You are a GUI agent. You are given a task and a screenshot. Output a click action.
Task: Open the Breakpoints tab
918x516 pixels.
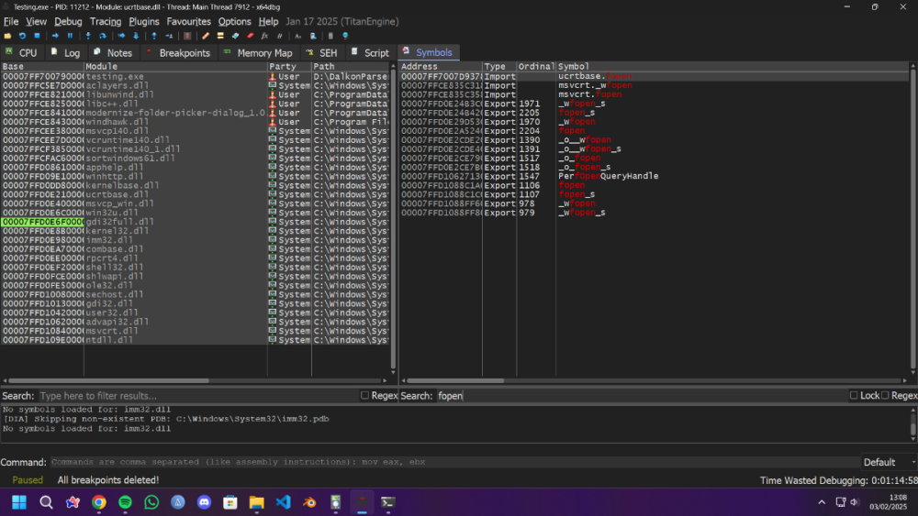177,53
